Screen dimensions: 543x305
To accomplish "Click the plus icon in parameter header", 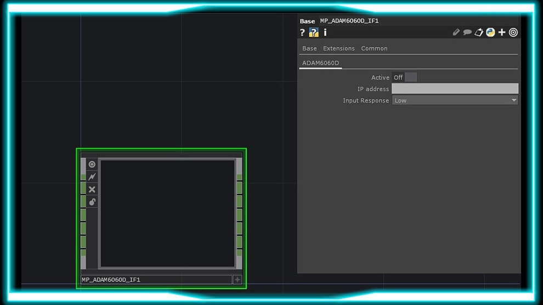I will [x=502, y=33].
